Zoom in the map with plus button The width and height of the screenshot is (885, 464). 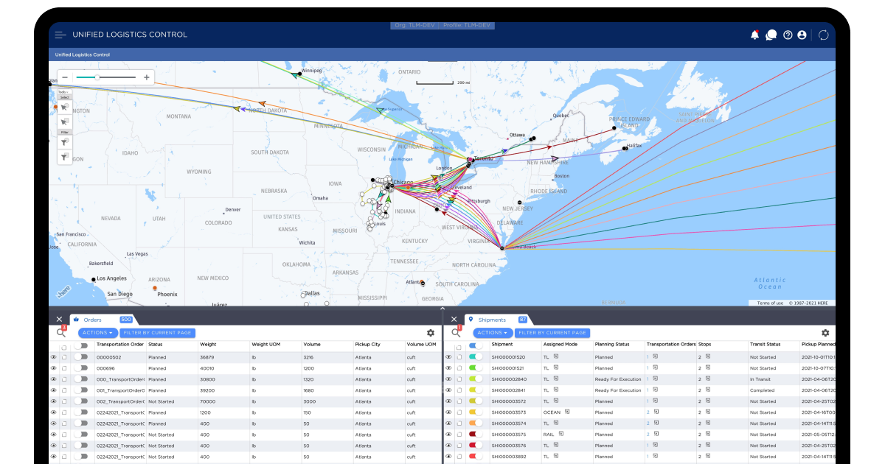coord(147,77)
